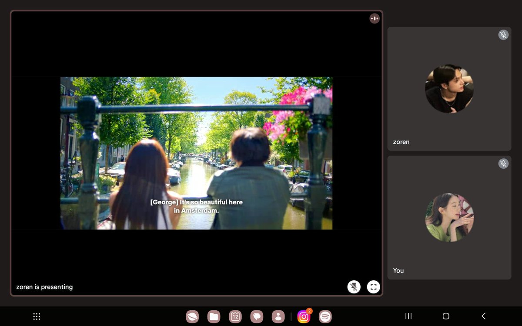Select your own video tile
This screenshot has width=522, height=326.
[449, 217]
